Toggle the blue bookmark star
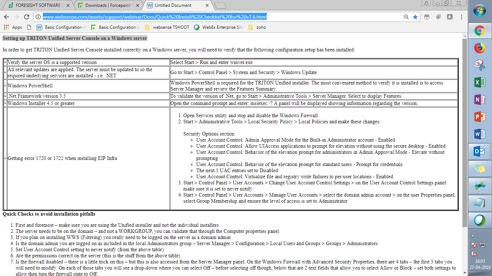 pyautogui.click(x=415, y=17)
